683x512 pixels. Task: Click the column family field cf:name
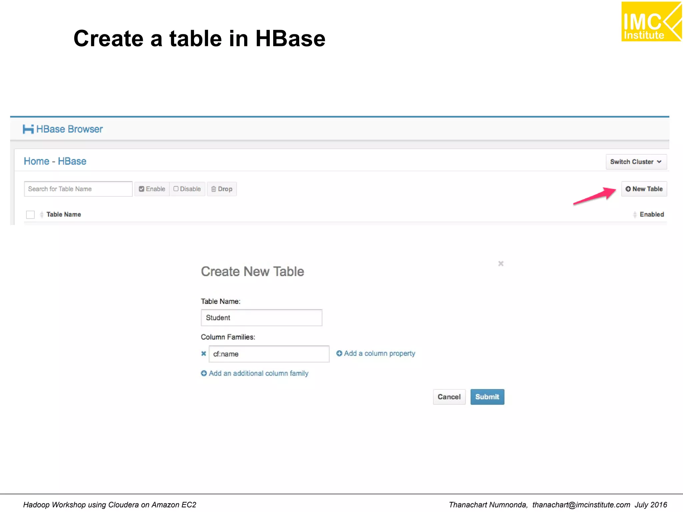[x=269, y=354]
